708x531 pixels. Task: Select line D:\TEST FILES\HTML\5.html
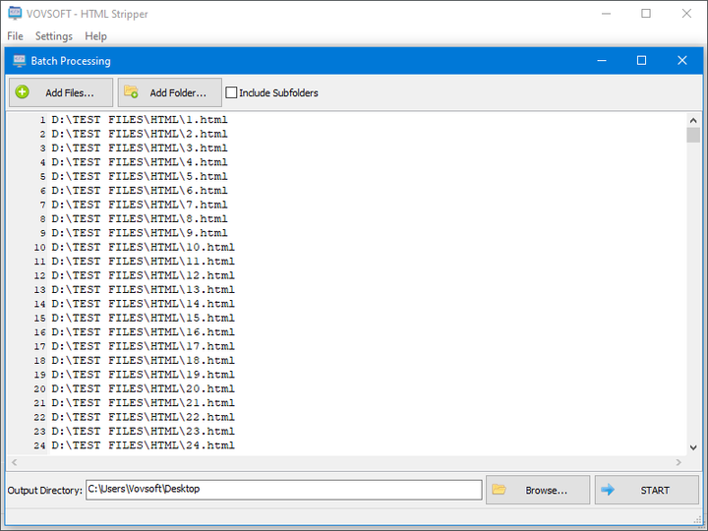140,176
